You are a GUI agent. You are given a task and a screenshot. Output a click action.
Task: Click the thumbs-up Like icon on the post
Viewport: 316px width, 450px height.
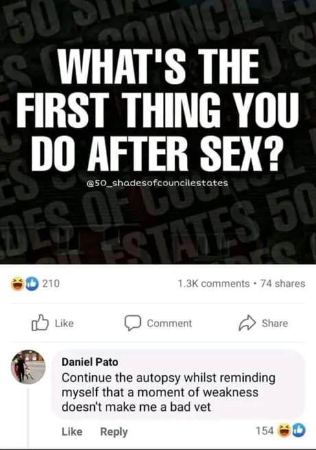(40, 323)
